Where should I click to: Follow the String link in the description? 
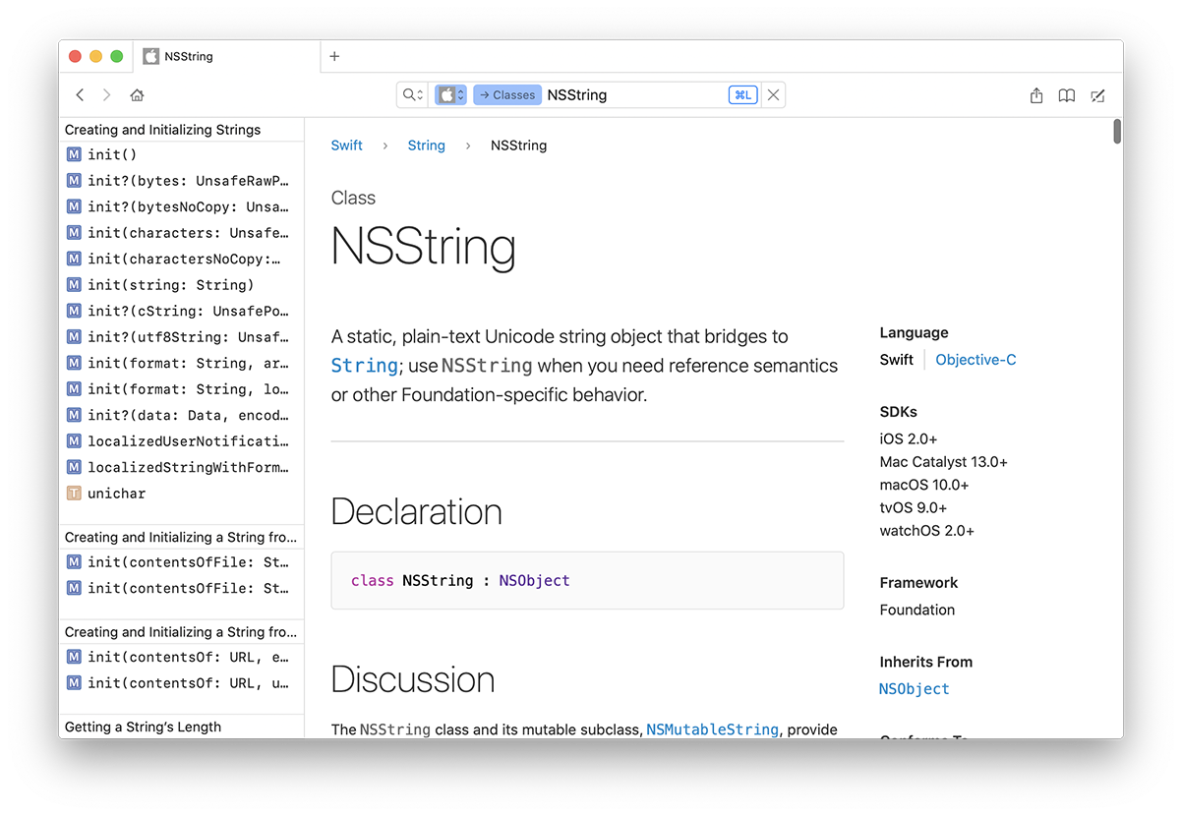click(364, 366)
